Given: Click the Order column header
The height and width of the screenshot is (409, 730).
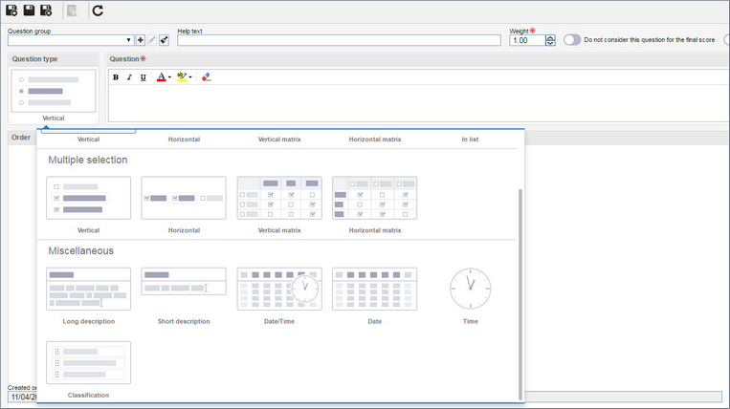Looking at the screenshot, I should point(21,138).
